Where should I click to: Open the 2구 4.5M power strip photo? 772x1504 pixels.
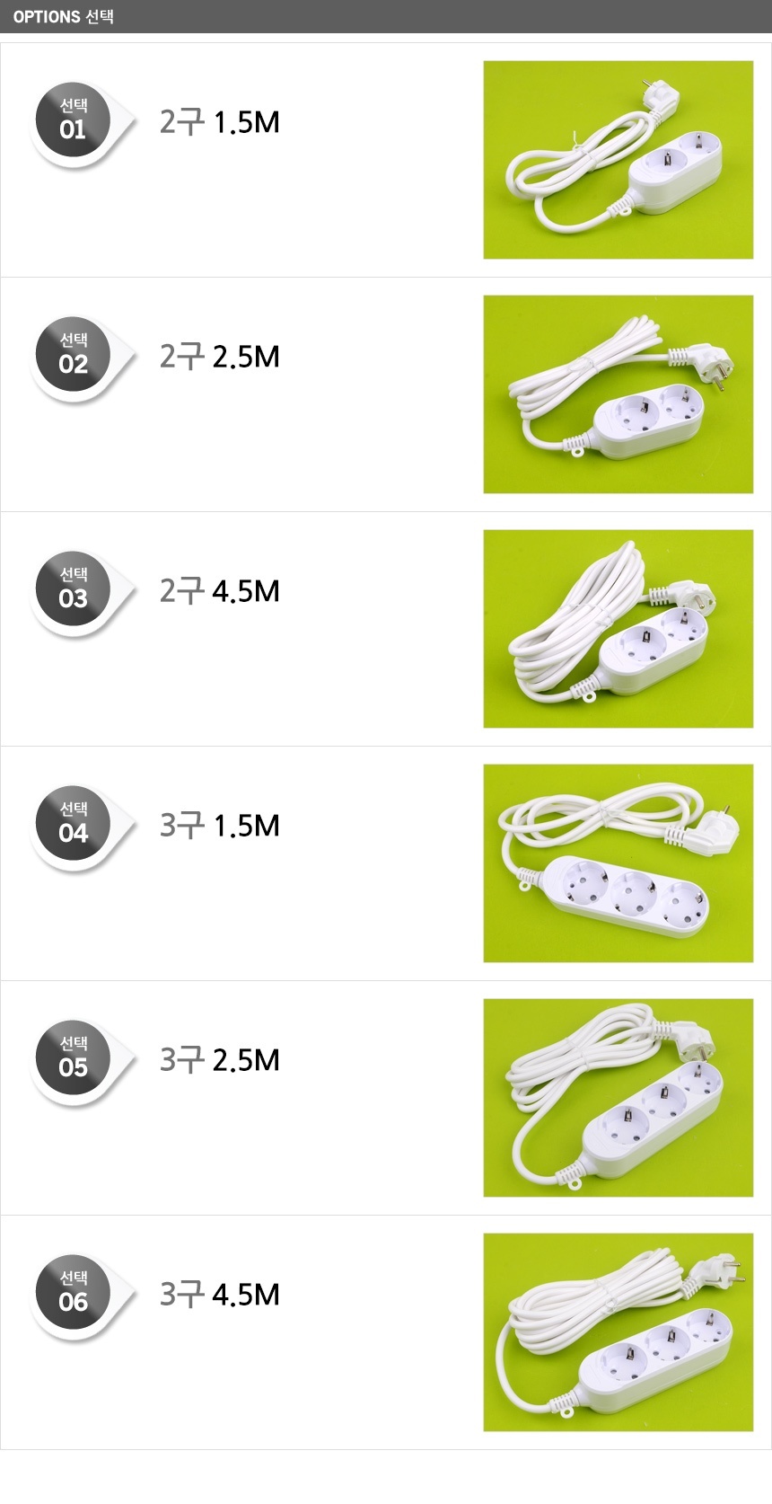point(618,629)
